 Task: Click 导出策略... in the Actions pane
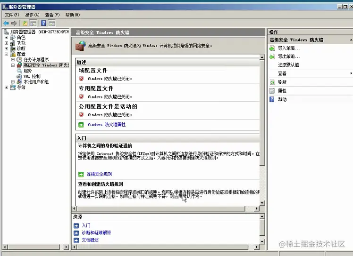289,56
